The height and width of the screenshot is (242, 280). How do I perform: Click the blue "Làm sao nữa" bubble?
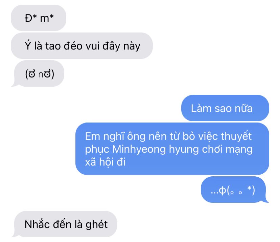pos(225,108)
